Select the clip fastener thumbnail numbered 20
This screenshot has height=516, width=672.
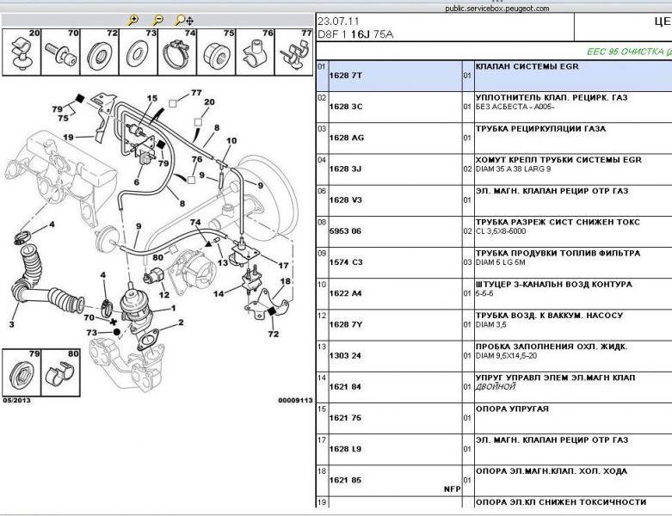(x=22, y=53)
